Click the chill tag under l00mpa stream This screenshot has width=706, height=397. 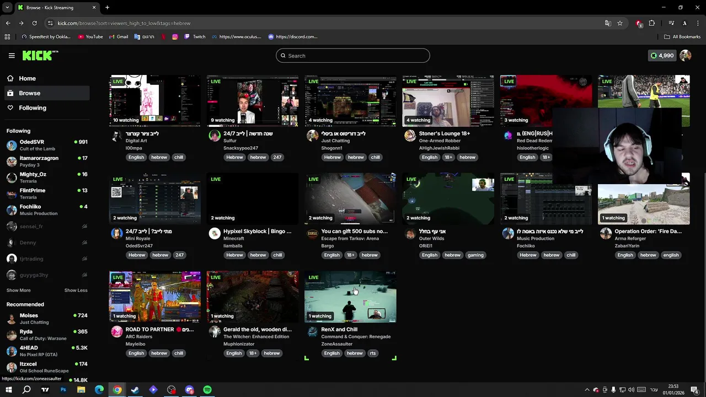(x=179, y=158)
